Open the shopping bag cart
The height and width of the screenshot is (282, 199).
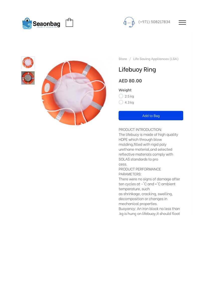69,23
